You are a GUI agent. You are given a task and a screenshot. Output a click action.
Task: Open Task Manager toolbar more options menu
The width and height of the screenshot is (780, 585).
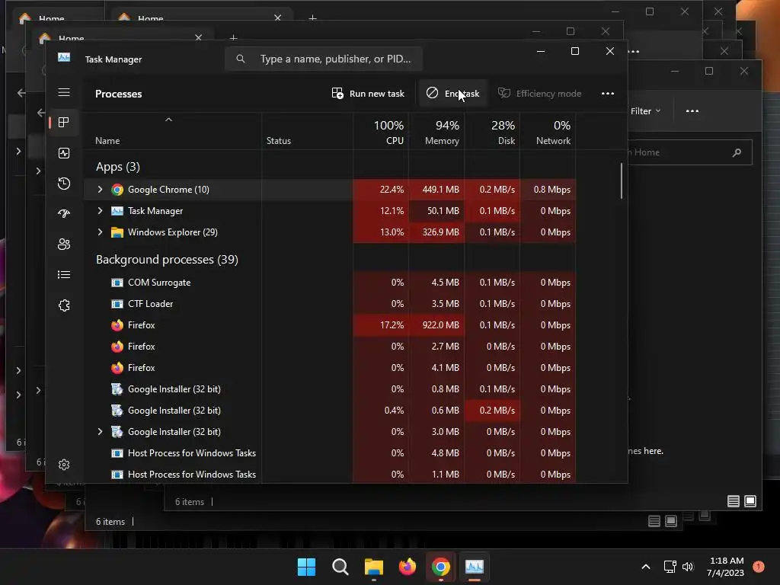click(607, 94)
